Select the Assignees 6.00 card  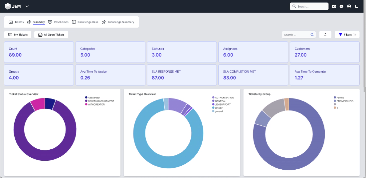(253, 52)
